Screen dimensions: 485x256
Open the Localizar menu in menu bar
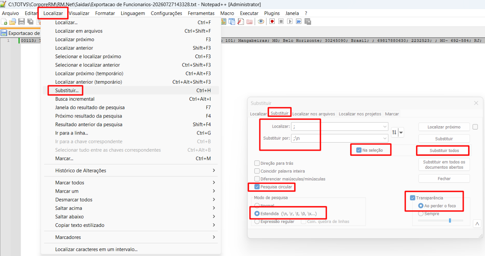[53, 13]
